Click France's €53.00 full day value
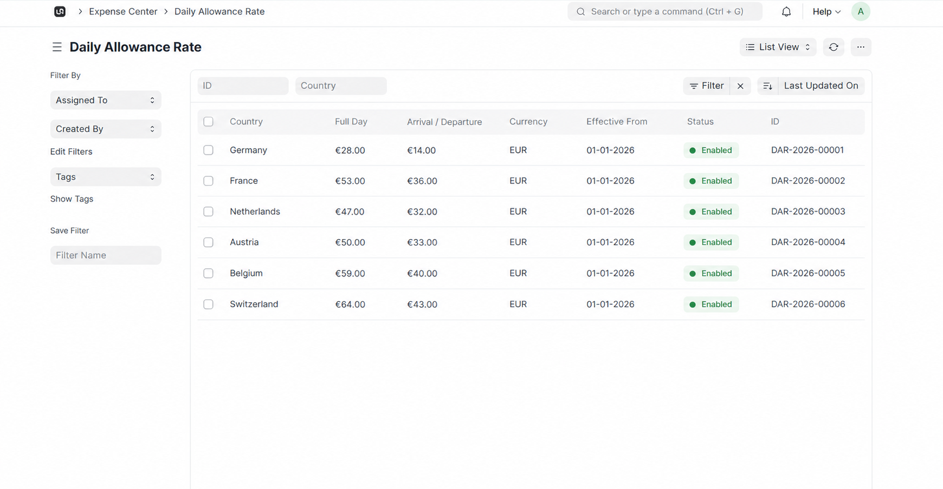943x489 pixels. coord(350,181)
